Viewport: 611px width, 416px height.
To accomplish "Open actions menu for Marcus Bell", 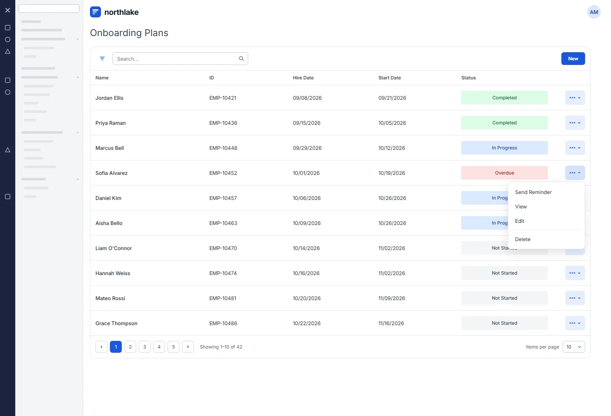I will coord(575,148).
